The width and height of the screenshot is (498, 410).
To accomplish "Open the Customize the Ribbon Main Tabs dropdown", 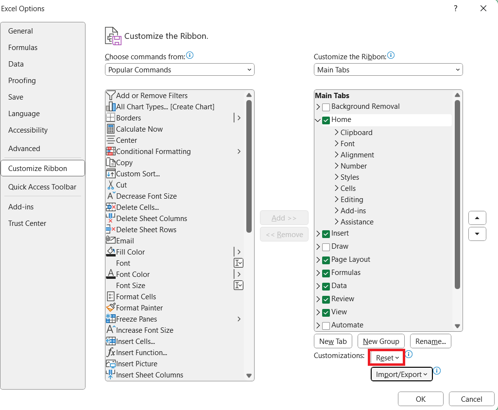I will click(388, 69).
